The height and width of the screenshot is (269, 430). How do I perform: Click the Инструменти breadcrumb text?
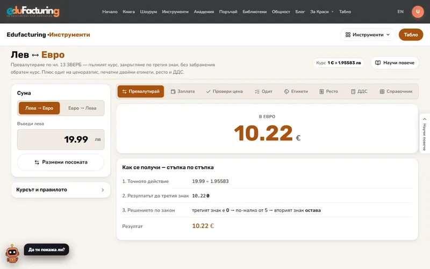(x=70, y=34)
